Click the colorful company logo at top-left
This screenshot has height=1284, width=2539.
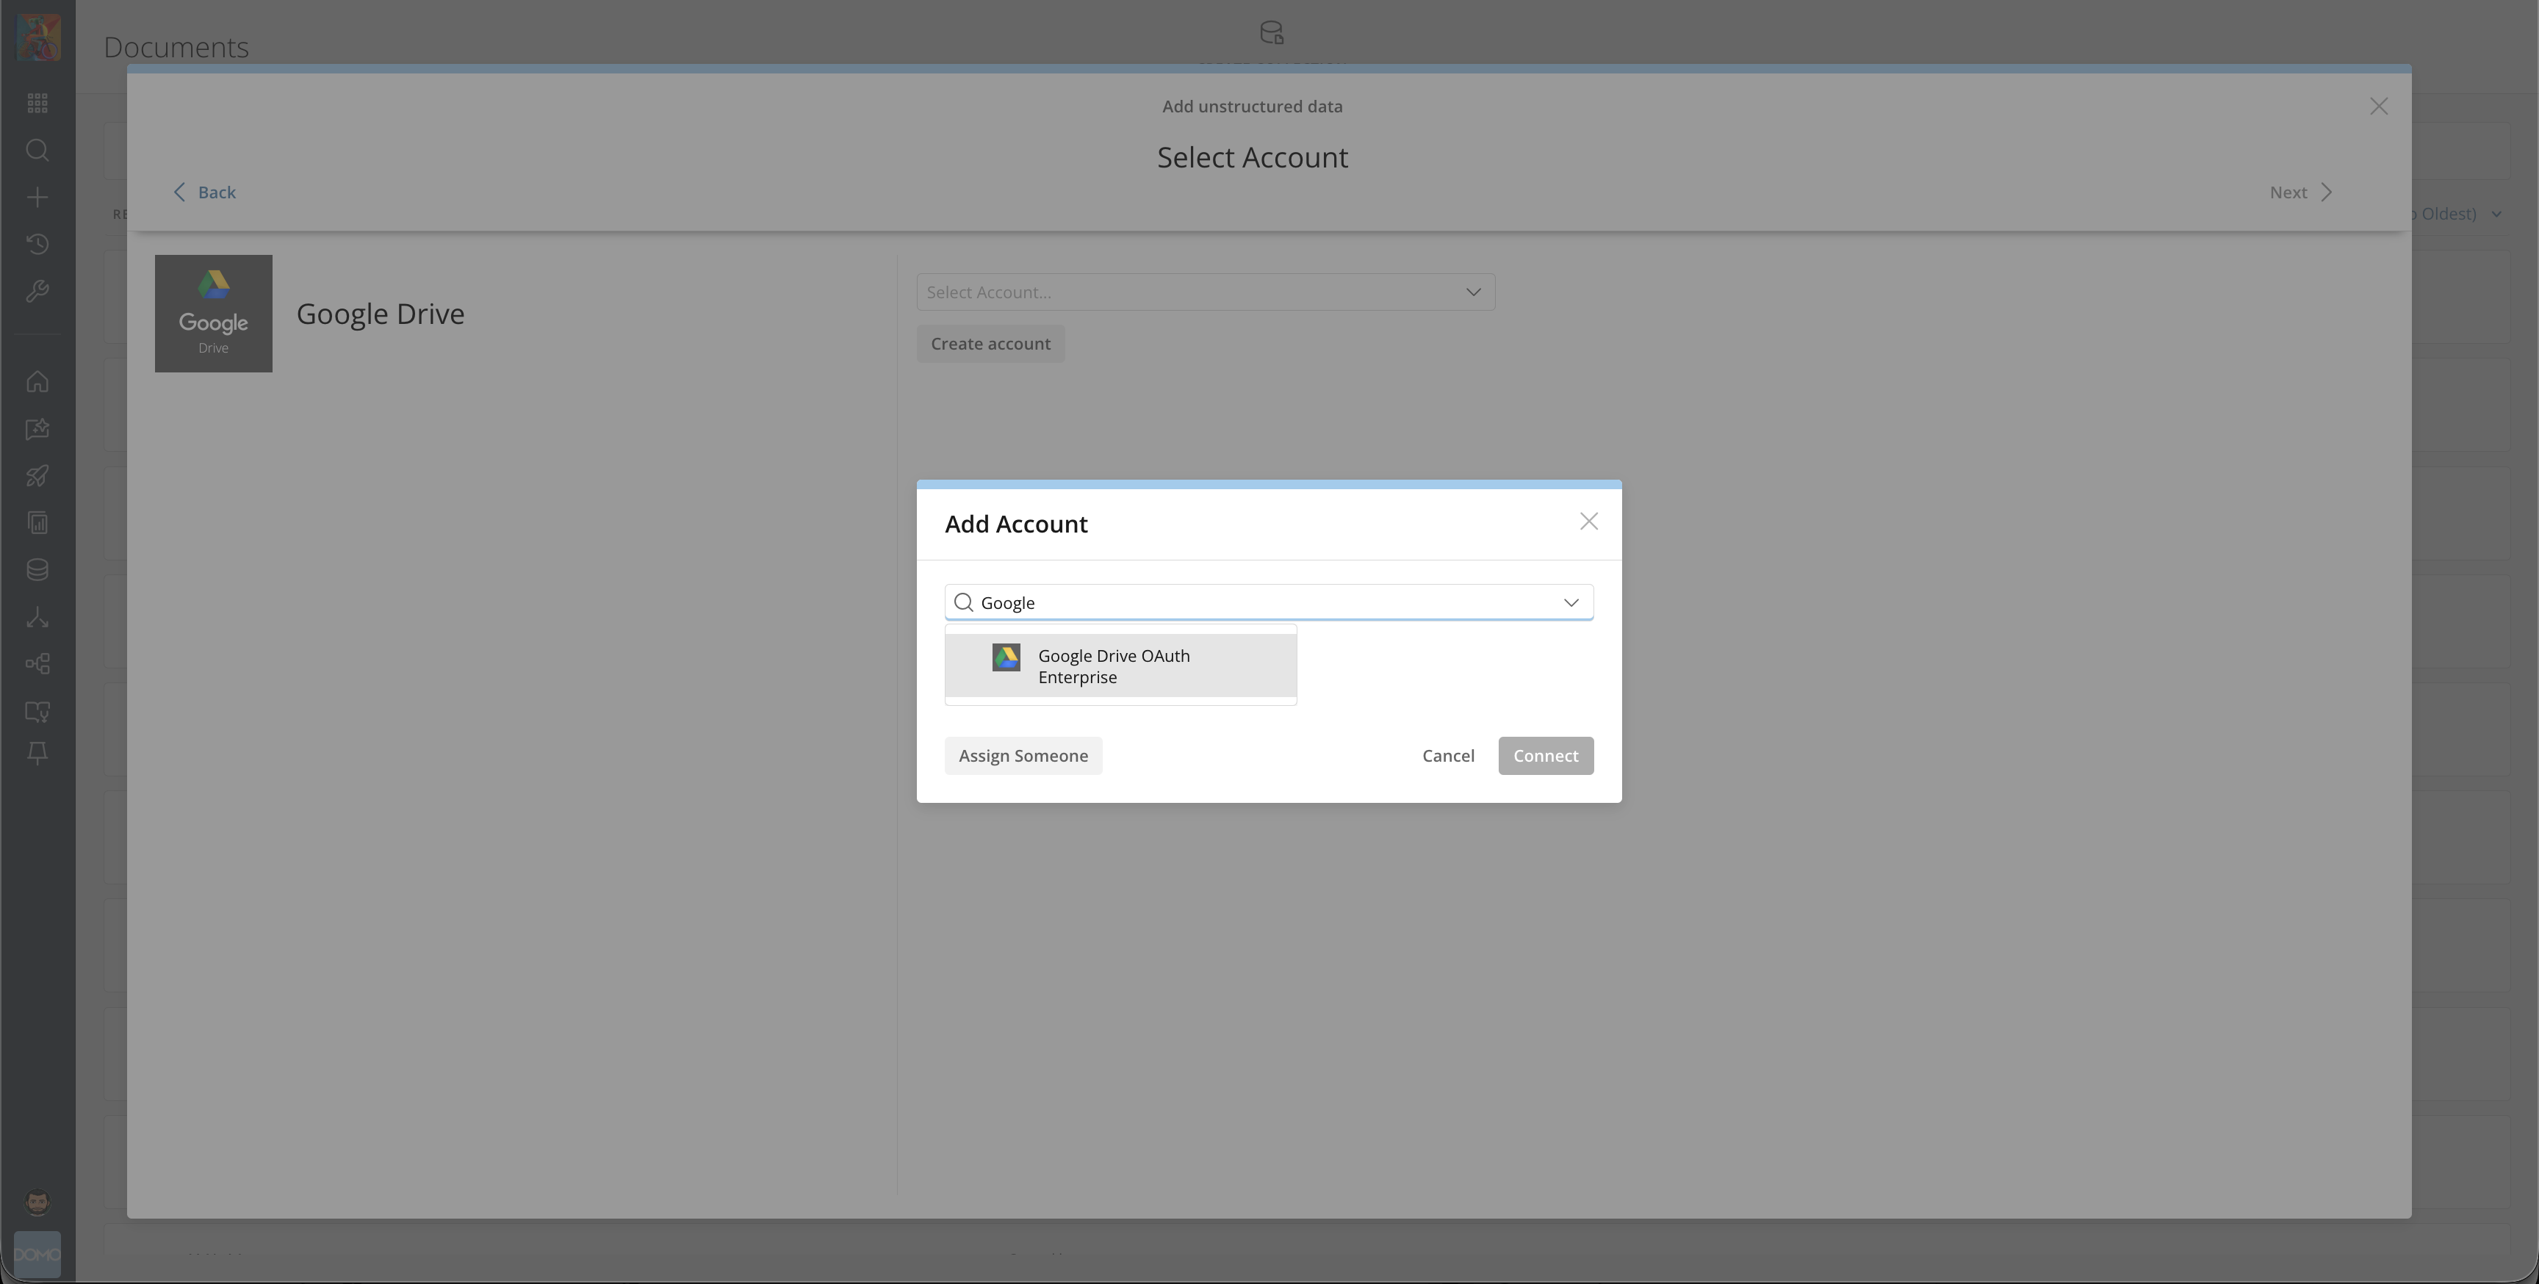coord(38,37)
